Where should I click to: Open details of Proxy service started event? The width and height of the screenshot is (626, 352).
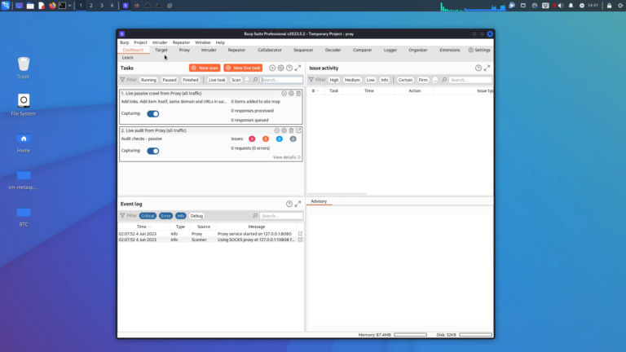(x=300, y=234)
